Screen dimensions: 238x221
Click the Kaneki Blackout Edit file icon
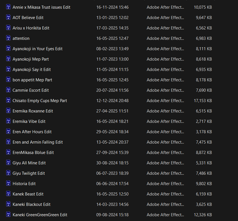8,204
